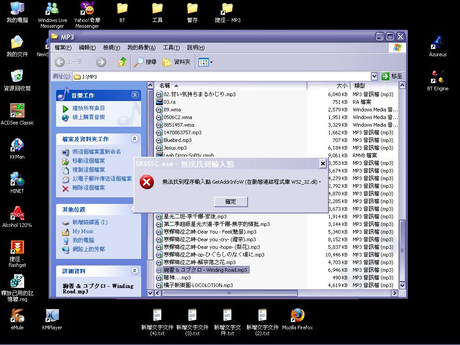Select BT Engine desktop icon
Viewport: 460px width, 345px height.
point(438,80)
